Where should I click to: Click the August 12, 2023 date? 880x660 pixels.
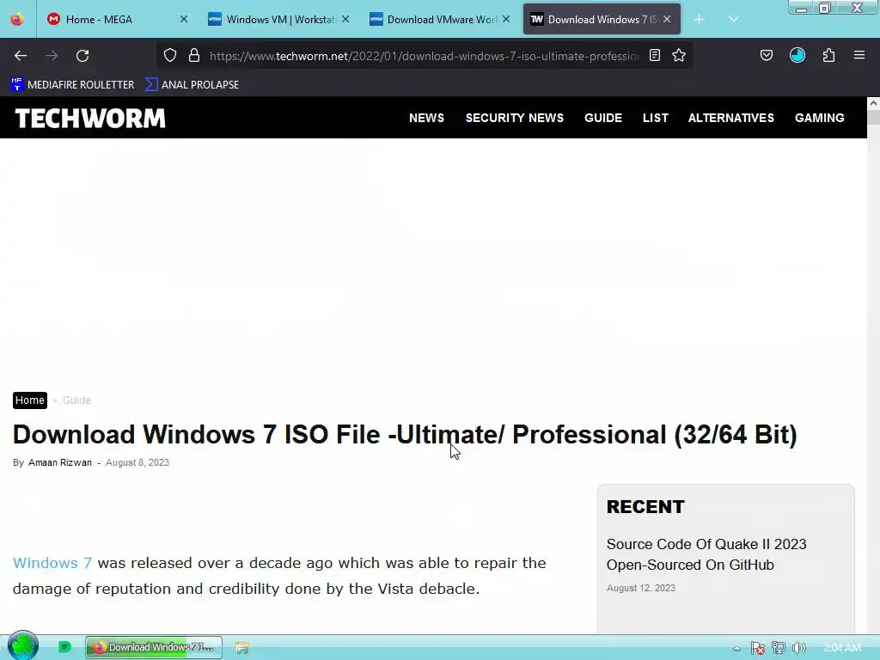641,588
